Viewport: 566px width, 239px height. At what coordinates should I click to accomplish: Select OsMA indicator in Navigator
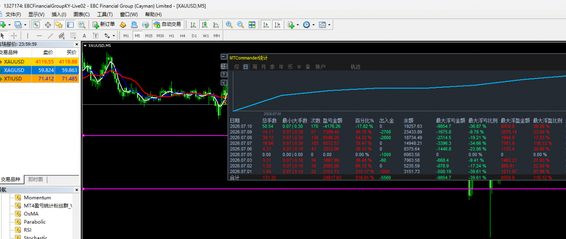click(x=31, y=213)
